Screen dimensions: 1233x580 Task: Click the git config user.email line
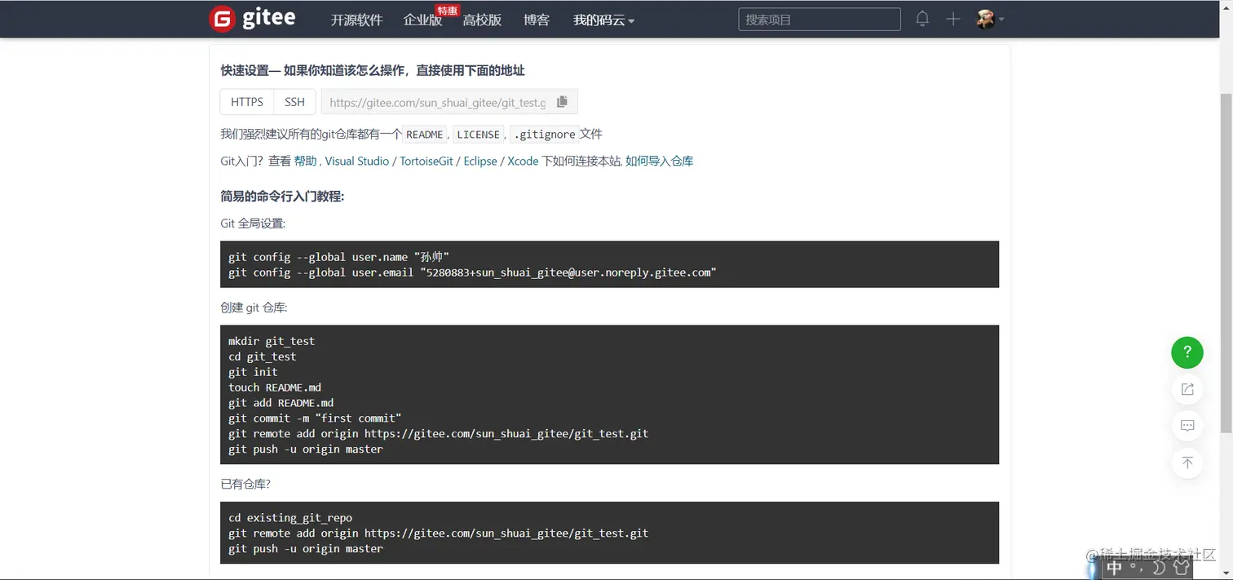(x=472, y=272)
